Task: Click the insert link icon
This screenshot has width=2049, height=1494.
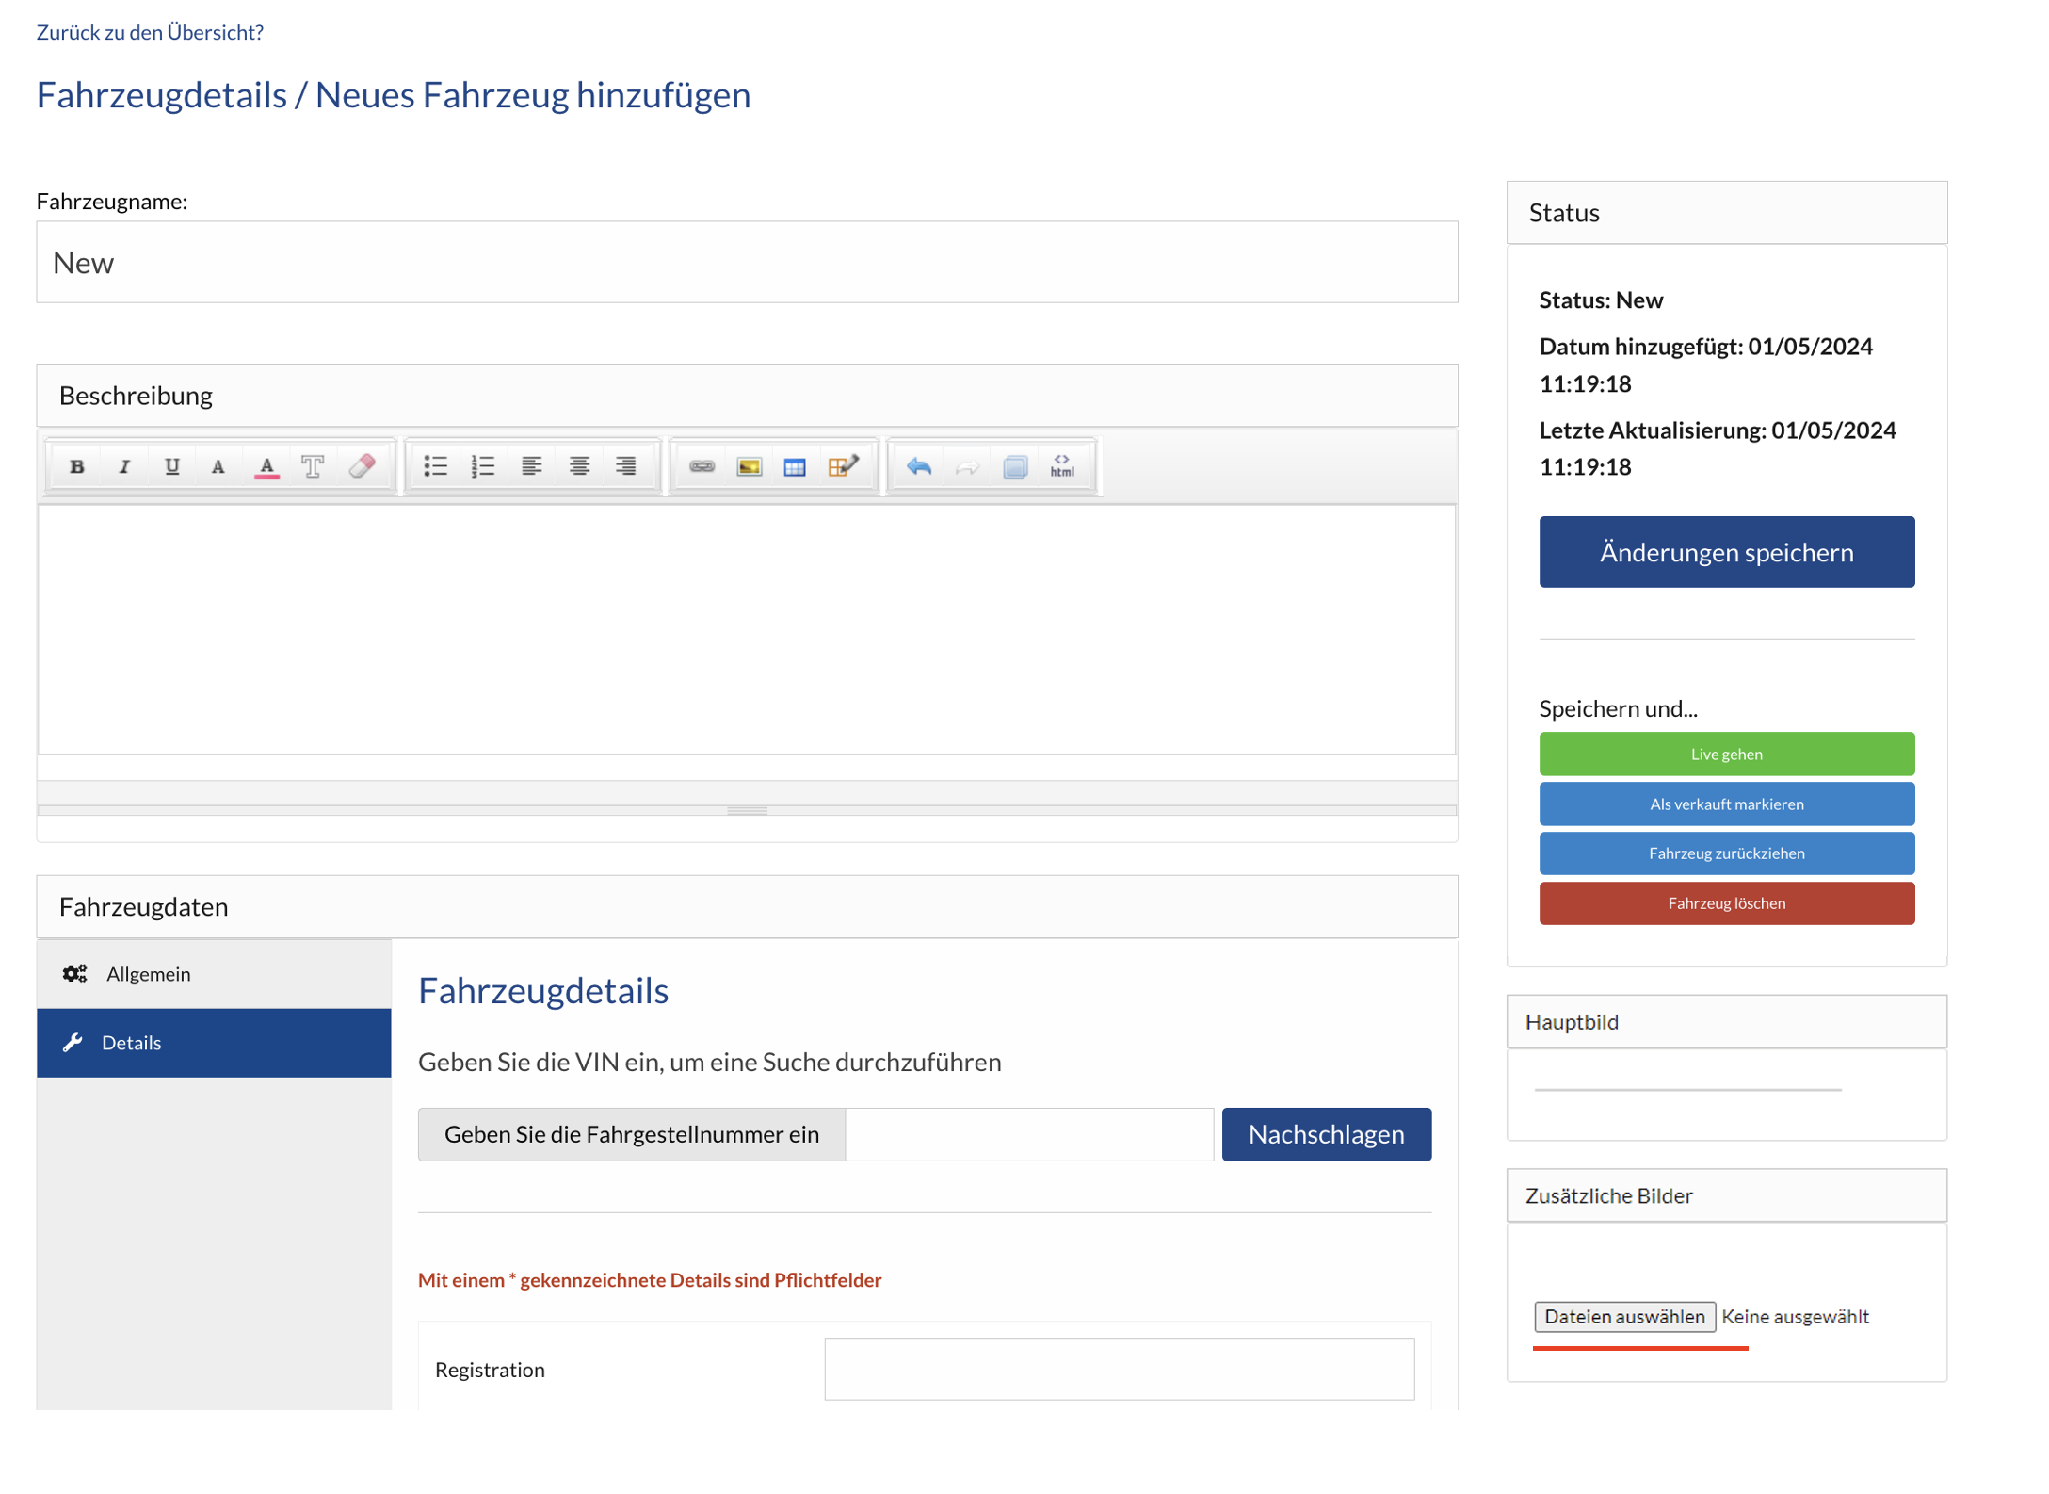Action: coord(702,466)
